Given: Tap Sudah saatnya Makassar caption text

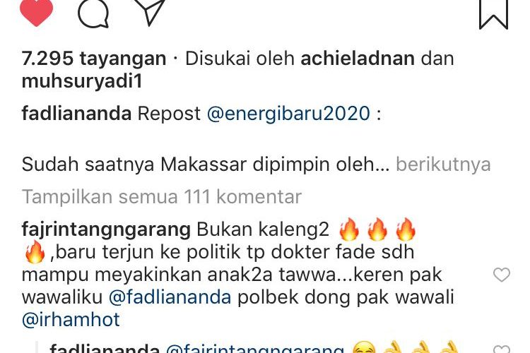Looking at the screenshot, I should (x=206, y=164).
